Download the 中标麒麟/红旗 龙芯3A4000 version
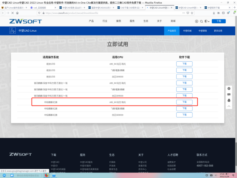 pyautogui.click(x=184, y=115)
